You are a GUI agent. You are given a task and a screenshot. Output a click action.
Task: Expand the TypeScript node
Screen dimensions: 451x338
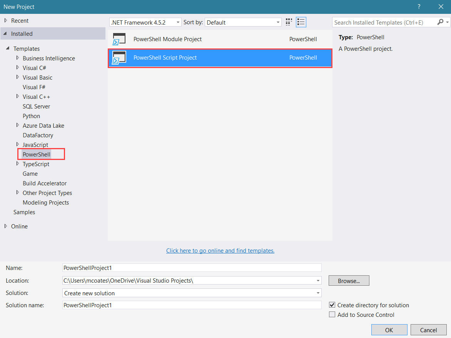[18, 163]
